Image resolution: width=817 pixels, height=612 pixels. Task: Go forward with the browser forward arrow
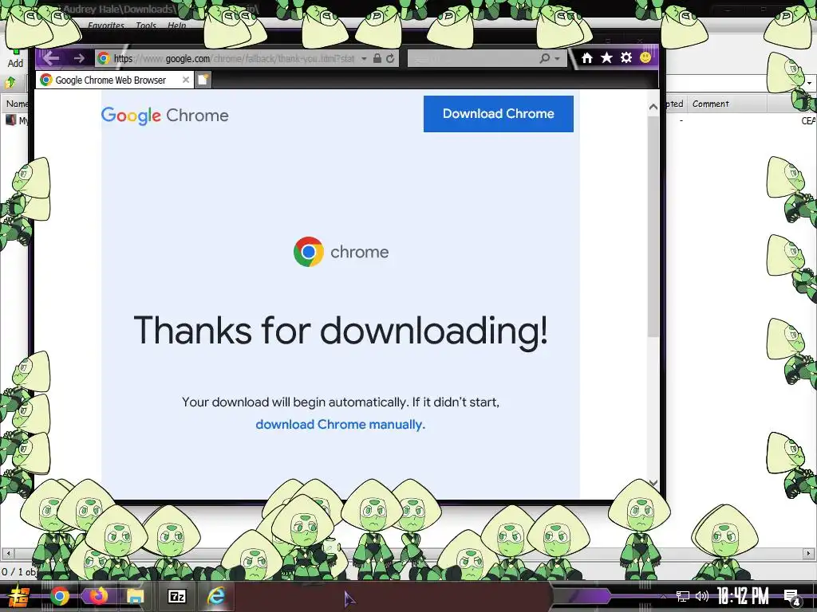pos(79,58)
